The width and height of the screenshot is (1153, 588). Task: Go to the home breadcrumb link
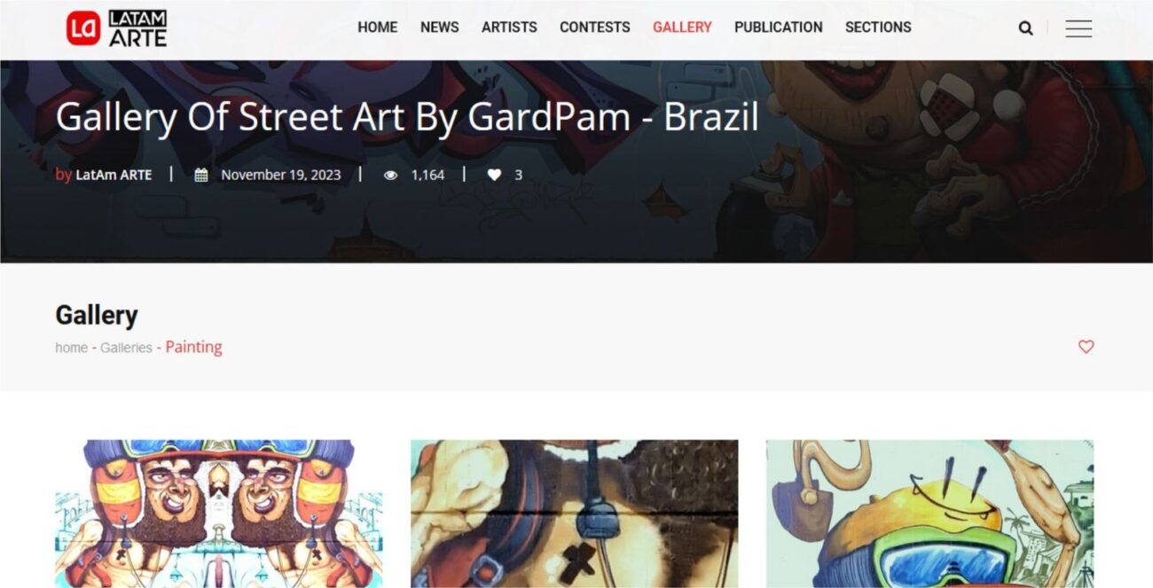(x=71, y=348)
